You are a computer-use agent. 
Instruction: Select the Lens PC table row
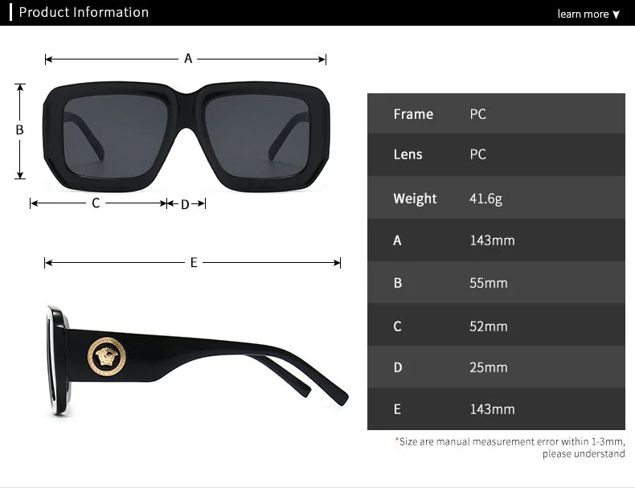[x=496, y=154]
